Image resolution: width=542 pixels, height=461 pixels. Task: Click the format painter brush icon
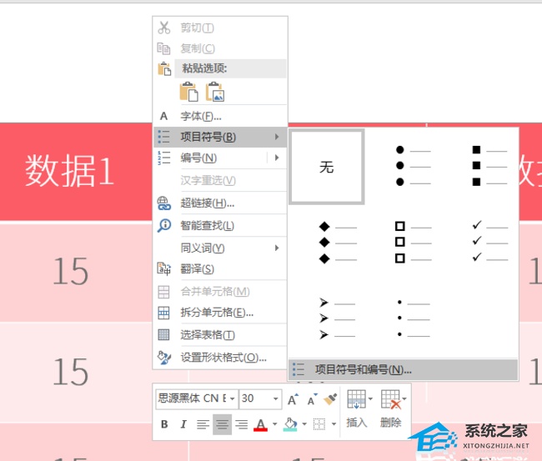coord(330,399)
